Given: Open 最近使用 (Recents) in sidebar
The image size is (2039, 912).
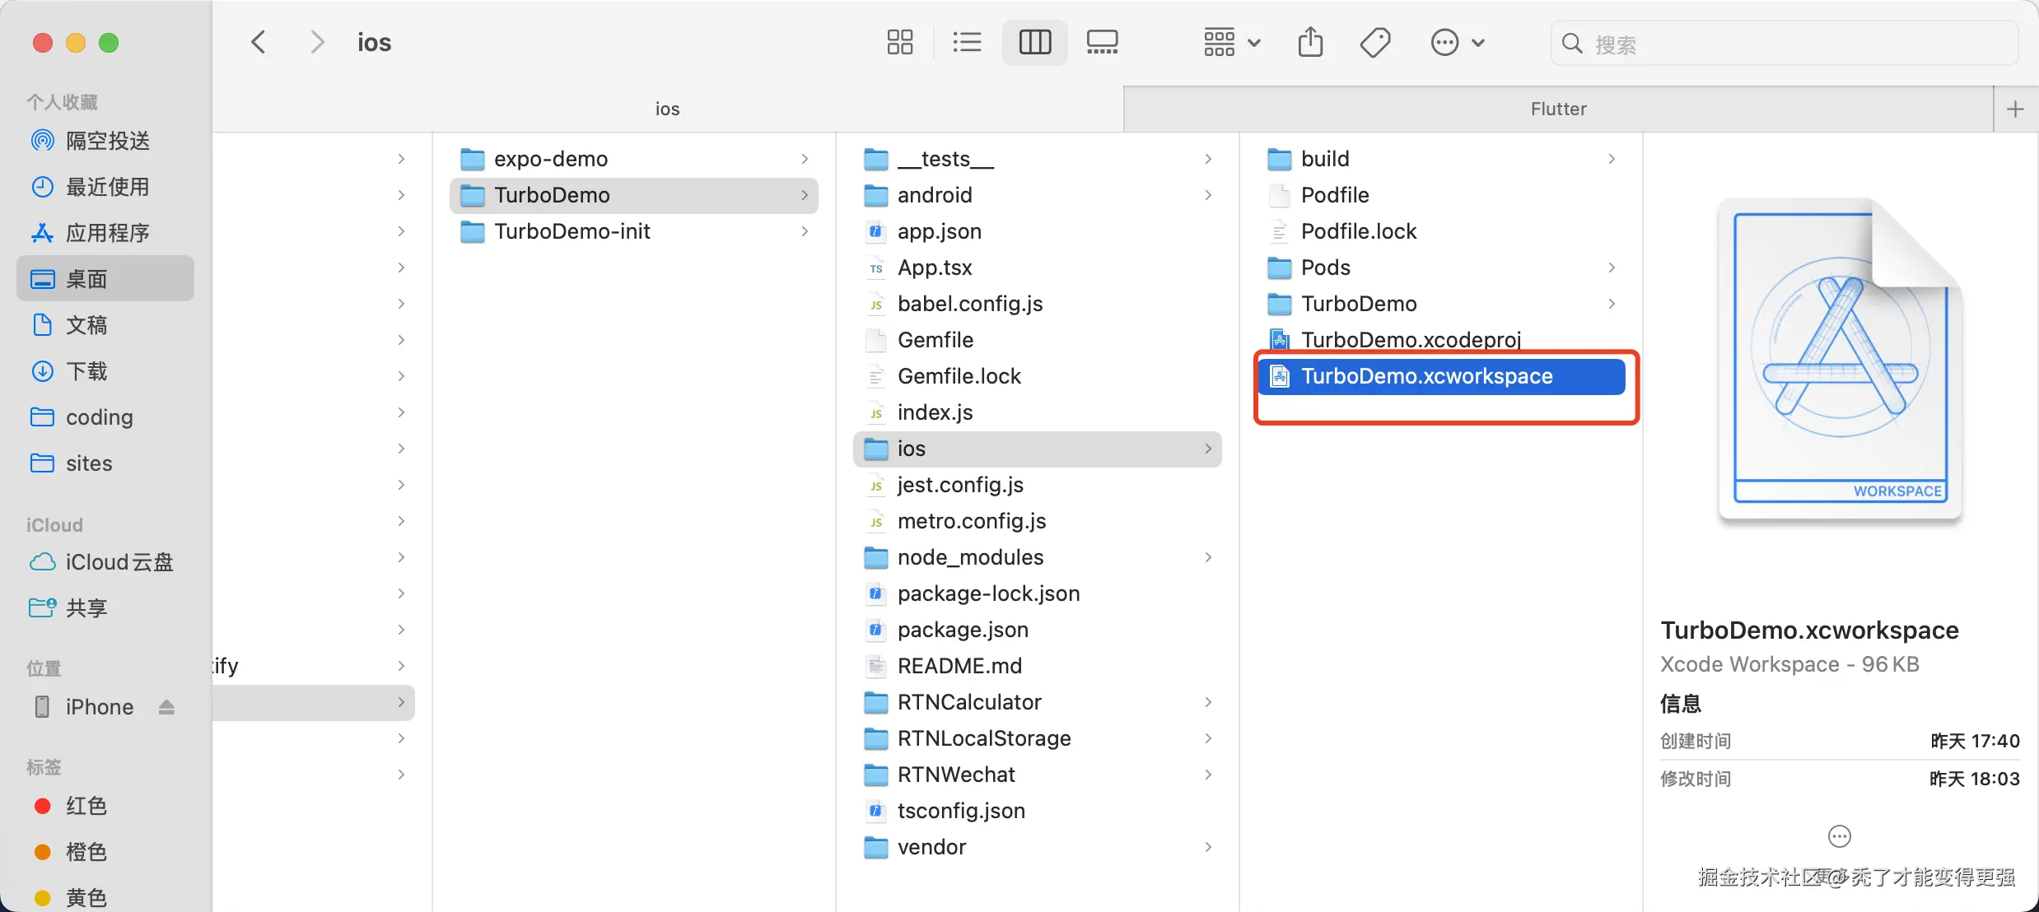Looking at the screenshot, I should tap(105, 187).
